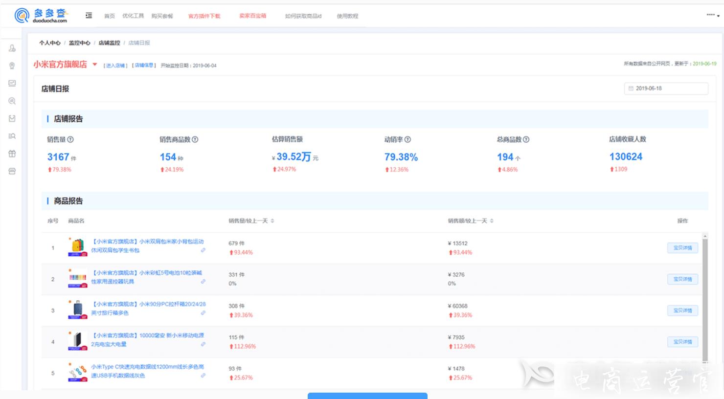Open suitcase product thumbnail

pos(77,310)
